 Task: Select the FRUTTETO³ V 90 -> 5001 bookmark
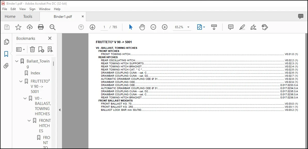(40, 86)
